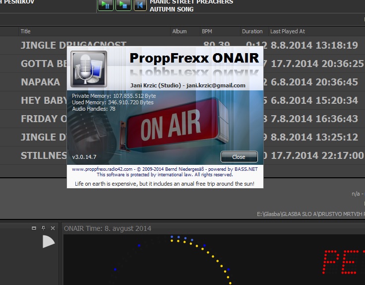Click last played 7.8.2014 16:36:43 cell
Viewport: 365px width, 285px height.
314,119
